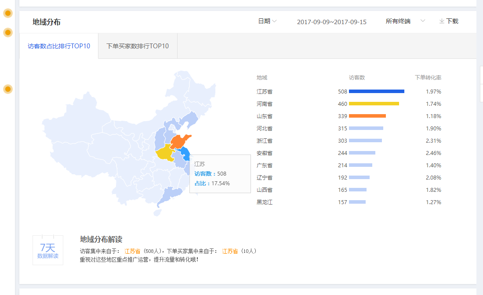Click the blue Jiangsu region on map
The height and width of the screenshot is (295, 483).
coord(185,153)
